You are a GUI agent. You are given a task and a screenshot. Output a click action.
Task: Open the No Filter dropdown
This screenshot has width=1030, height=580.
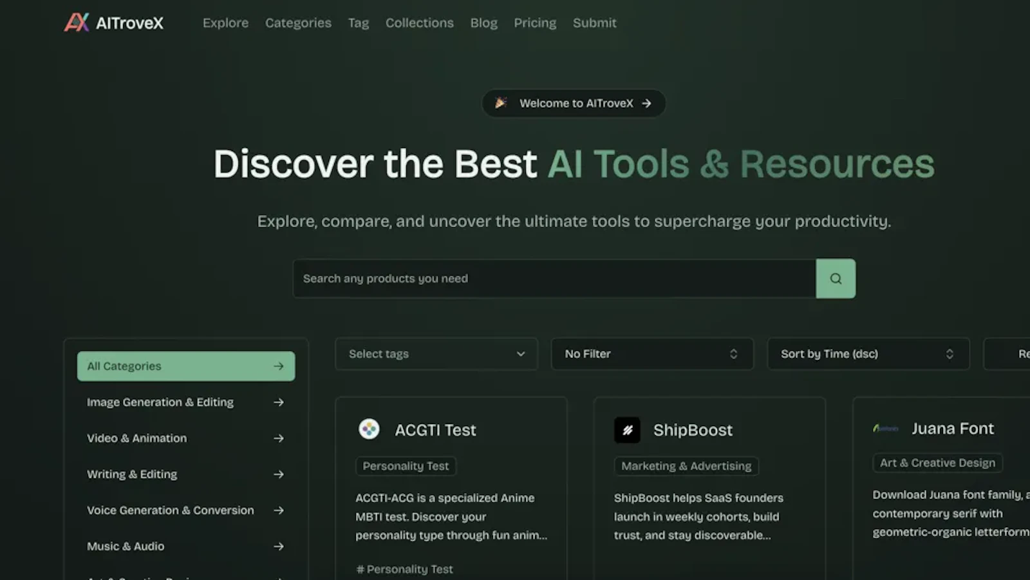click(x=651, y=353)
